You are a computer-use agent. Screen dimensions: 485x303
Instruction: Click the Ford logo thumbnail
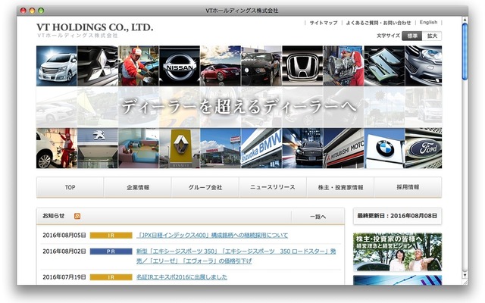424,148
